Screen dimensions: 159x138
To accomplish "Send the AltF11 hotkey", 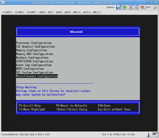I will click(x=86, y=12).
